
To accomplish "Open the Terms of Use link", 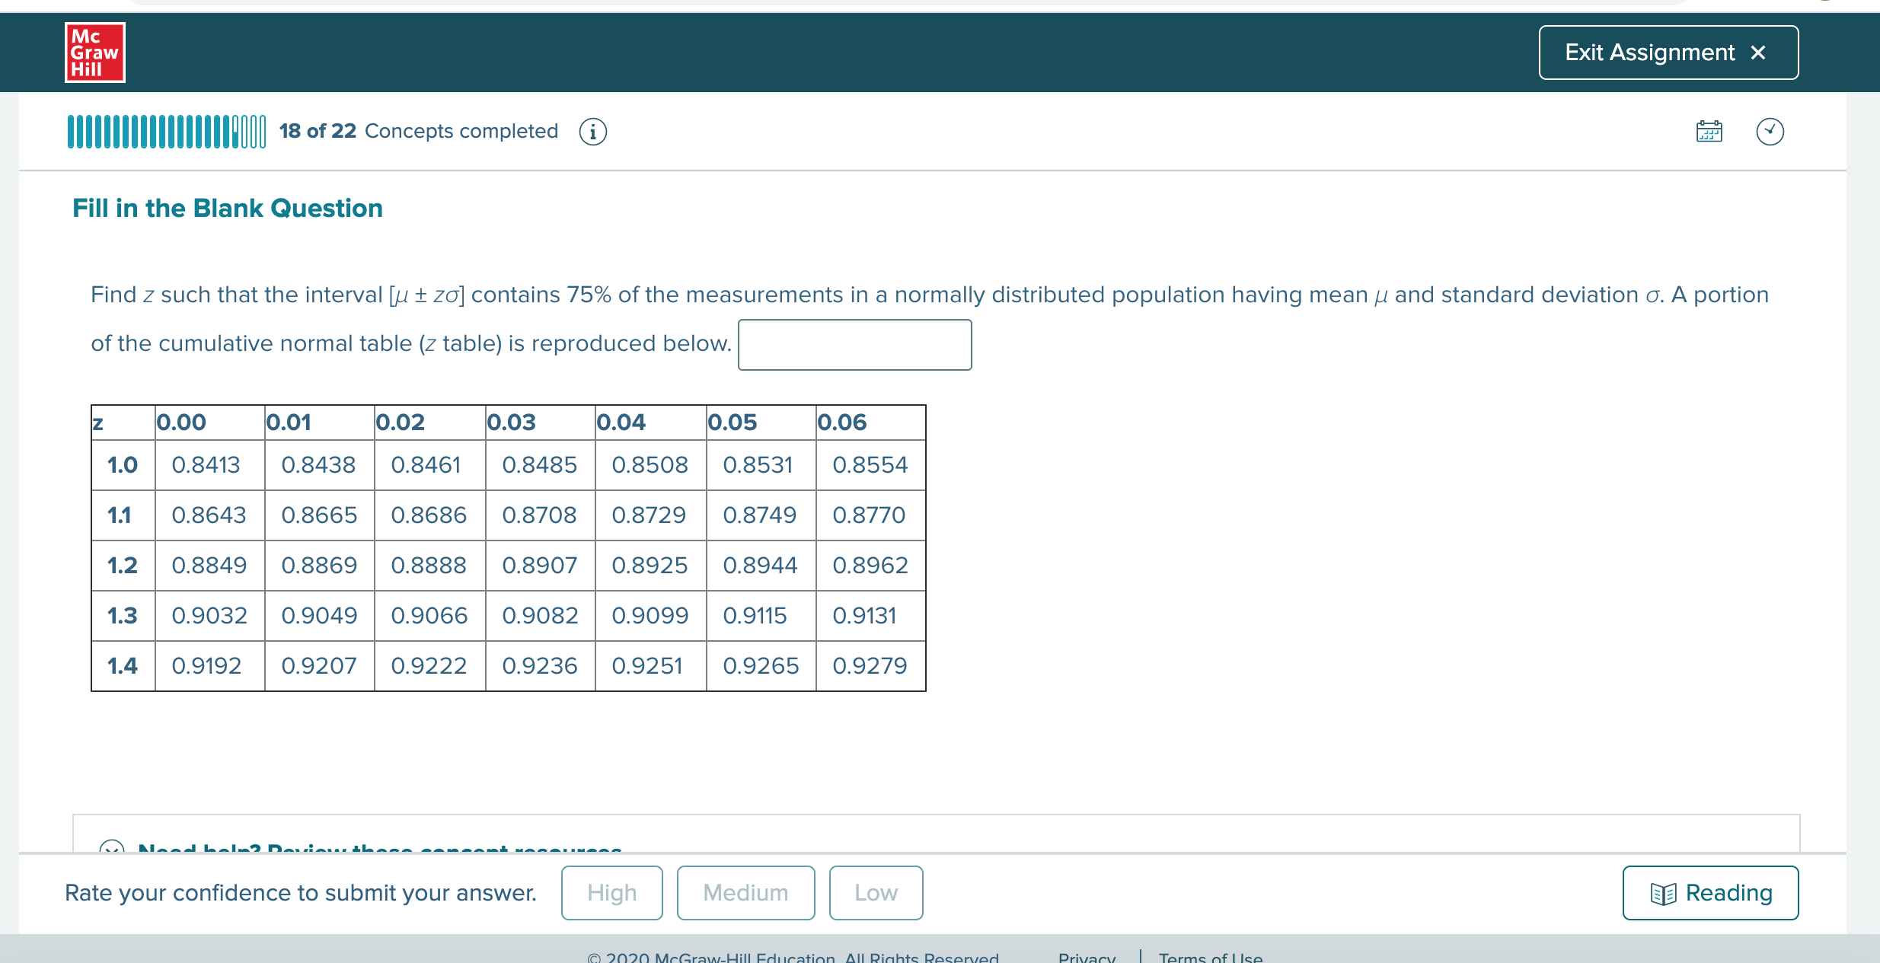I will tap(1210, 957).
